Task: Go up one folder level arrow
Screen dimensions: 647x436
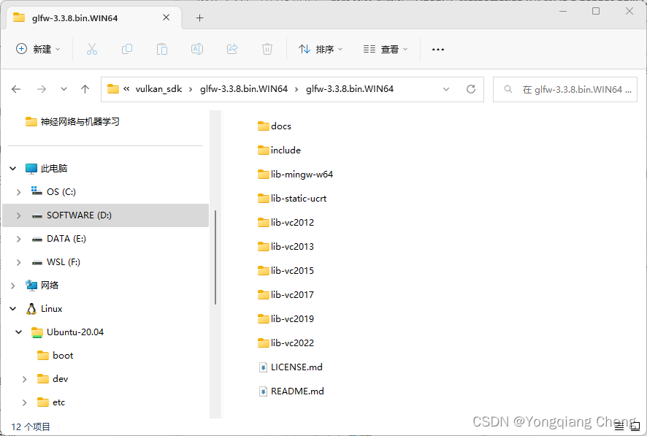Action: 85,89
